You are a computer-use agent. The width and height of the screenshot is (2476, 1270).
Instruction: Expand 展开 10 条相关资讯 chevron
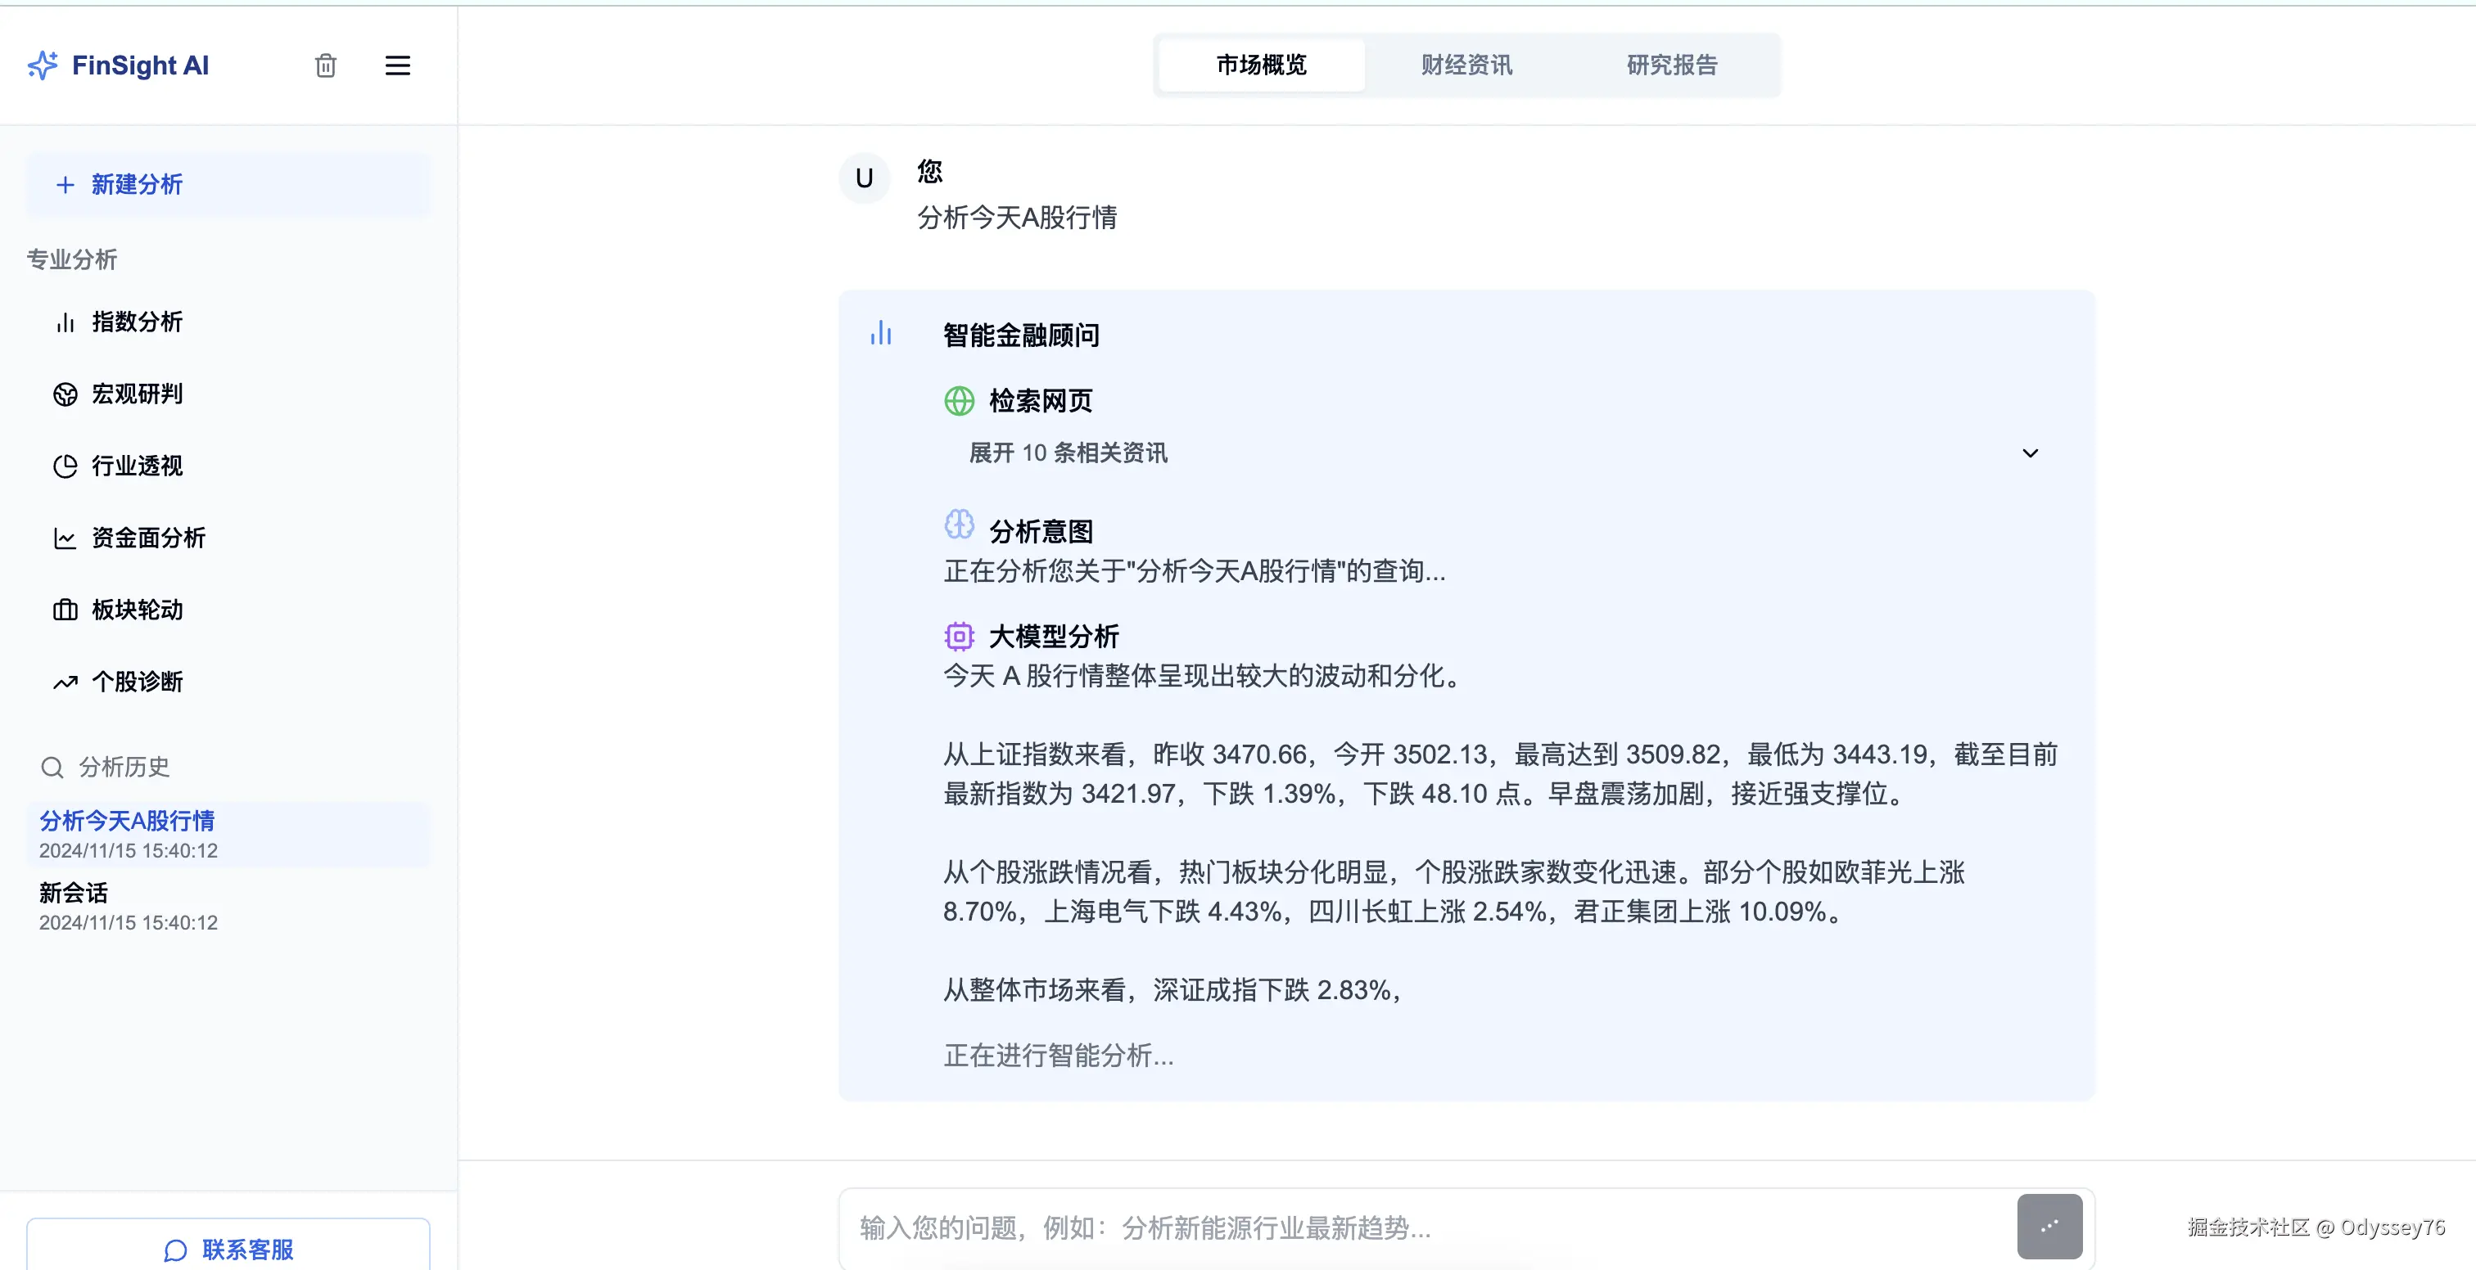pos(2029,453)
